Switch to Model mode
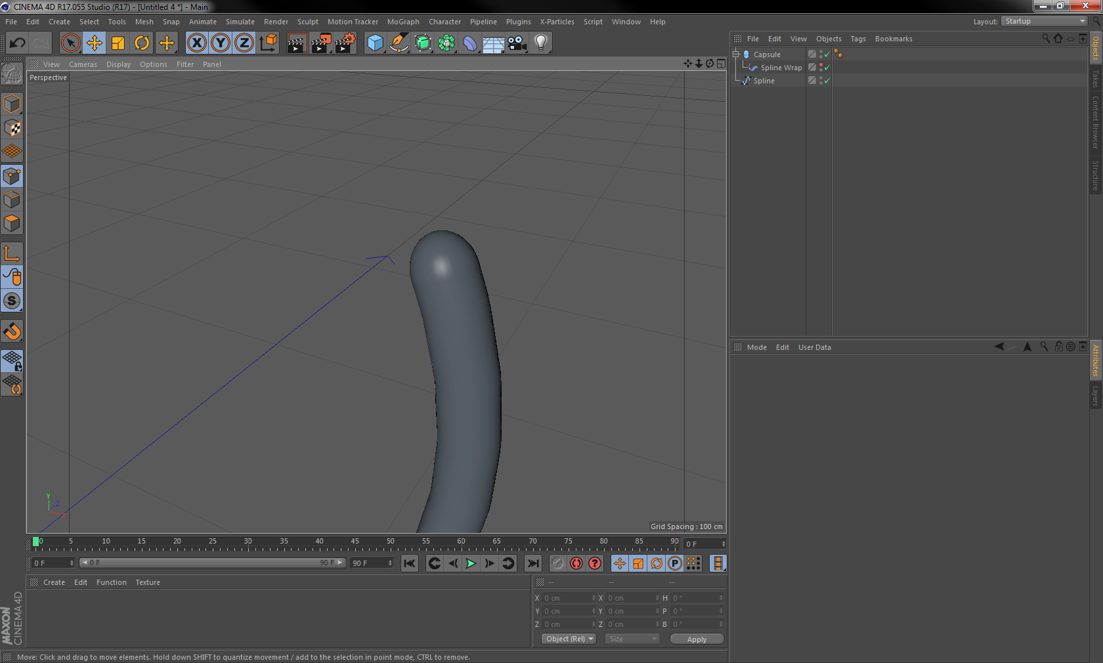Screen dimensions: 1103x663 pyautogui.click(x=12, y=104)
